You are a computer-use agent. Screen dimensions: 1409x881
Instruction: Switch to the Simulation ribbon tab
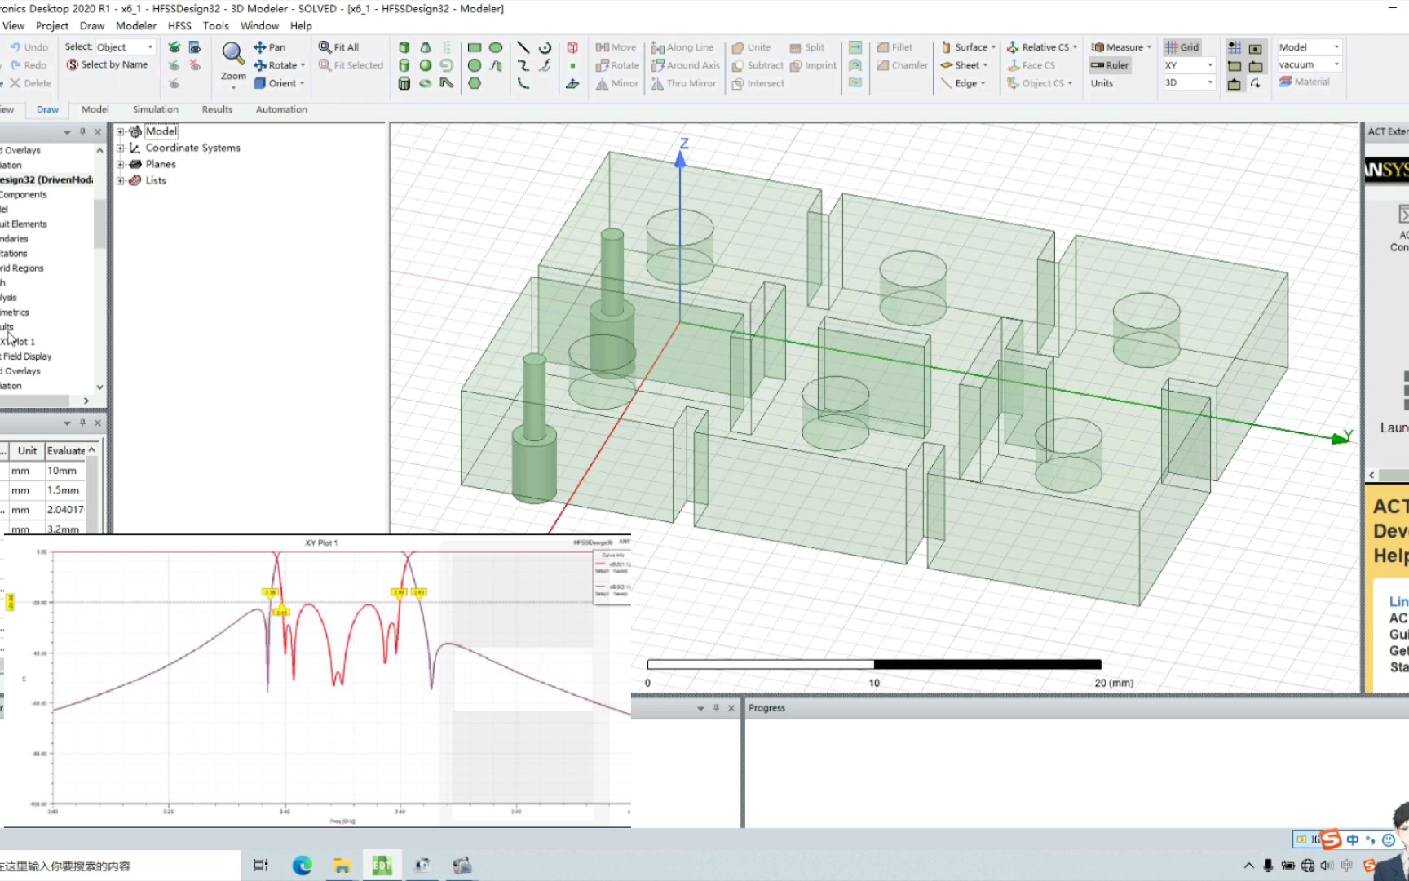click(155, 109)
